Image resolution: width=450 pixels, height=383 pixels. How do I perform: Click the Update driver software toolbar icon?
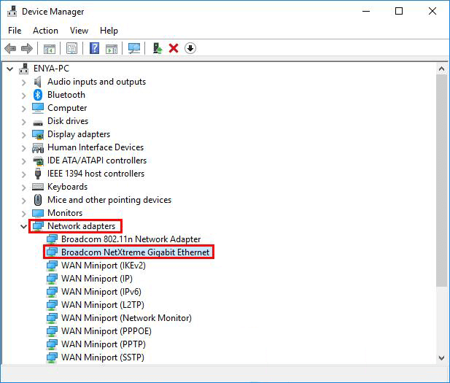pyautogui.click(x=157, y=49)
